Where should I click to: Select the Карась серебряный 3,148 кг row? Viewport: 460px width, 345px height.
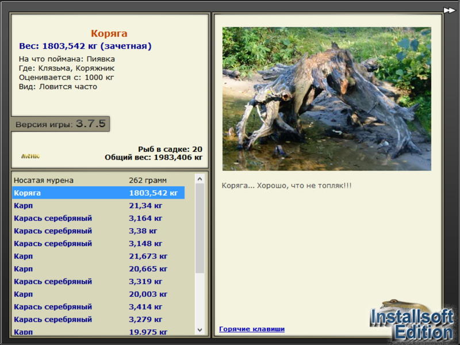click(98, 243)
